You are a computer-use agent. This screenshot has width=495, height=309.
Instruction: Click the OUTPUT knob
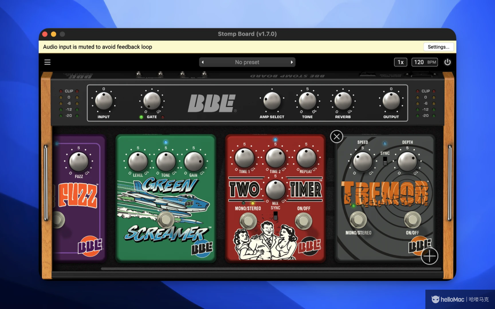pos(391,101)
